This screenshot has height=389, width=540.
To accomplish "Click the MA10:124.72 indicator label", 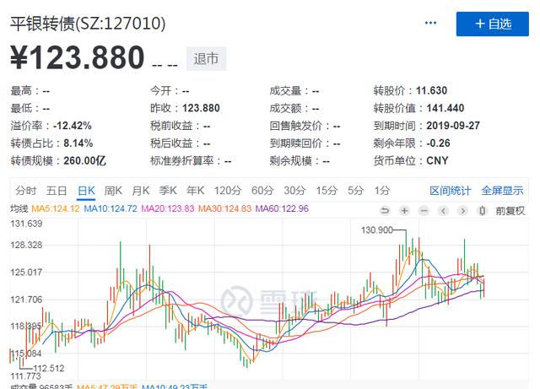I will (x=111, y=208).
